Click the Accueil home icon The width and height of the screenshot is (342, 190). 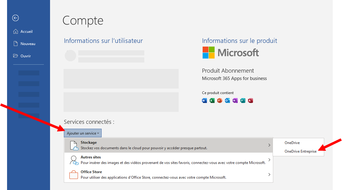(x=15, y=32)
